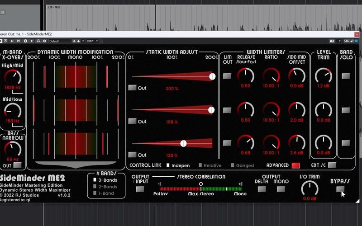Adjust middle band Level Trim knob

pos(324,109)
